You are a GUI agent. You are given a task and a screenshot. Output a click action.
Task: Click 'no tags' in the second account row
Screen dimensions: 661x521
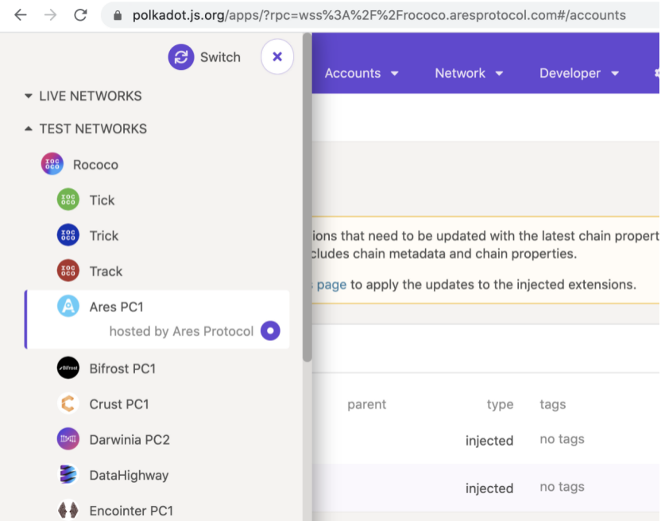pos(562,487)
